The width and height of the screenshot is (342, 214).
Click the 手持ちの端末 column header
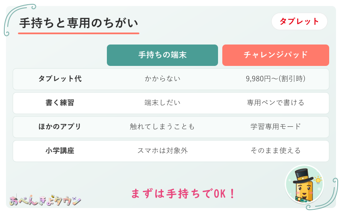[162, 55]
